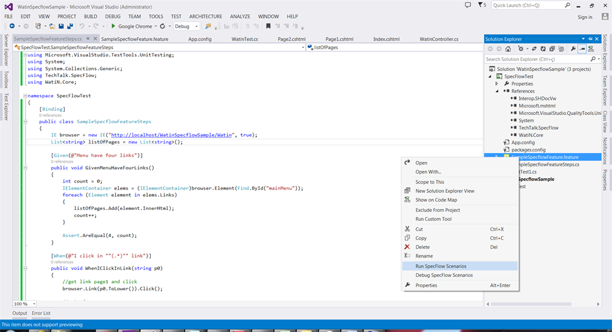
Task: Toggle the bookmark icon in toolbar
Action: pos(268,26)
